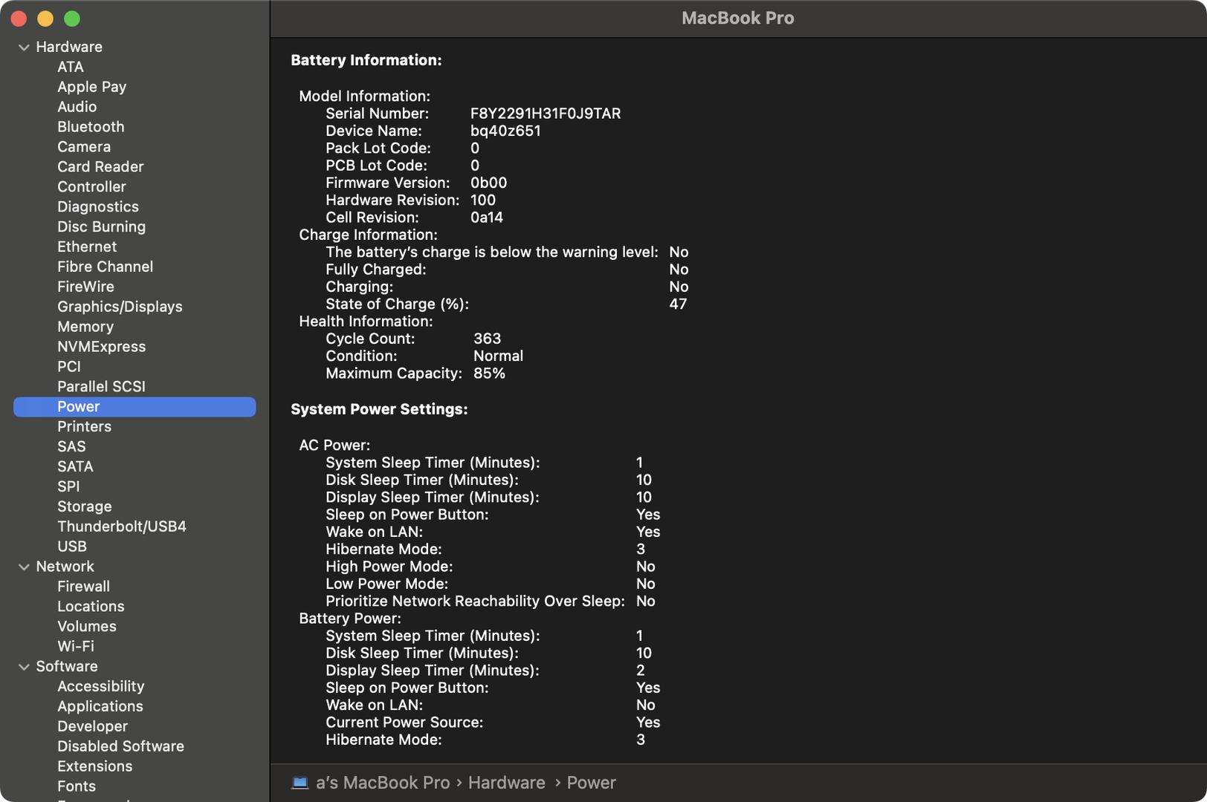Screen dimensions: 1207x802
Task: Open the USB category
Action: pos(72,547)
